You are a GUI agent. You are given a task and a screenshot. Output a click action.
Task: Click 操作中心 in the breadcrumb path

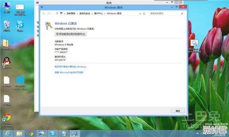98,13
